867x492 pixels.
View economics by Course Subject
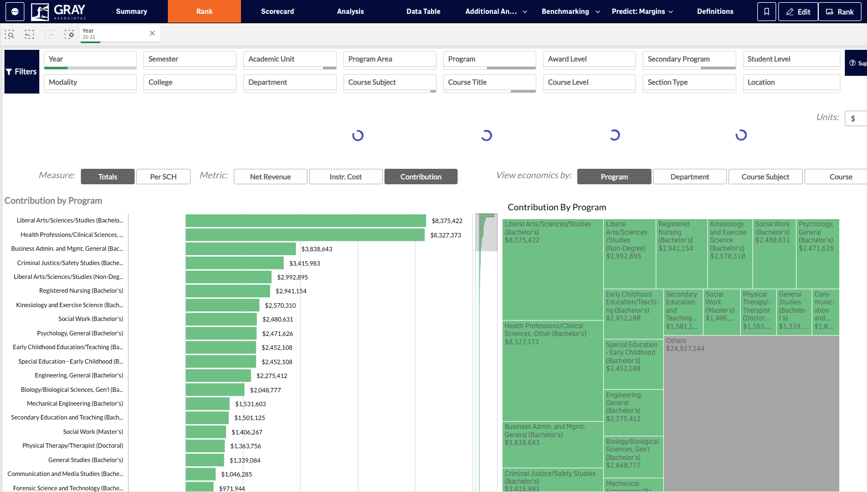765,177
